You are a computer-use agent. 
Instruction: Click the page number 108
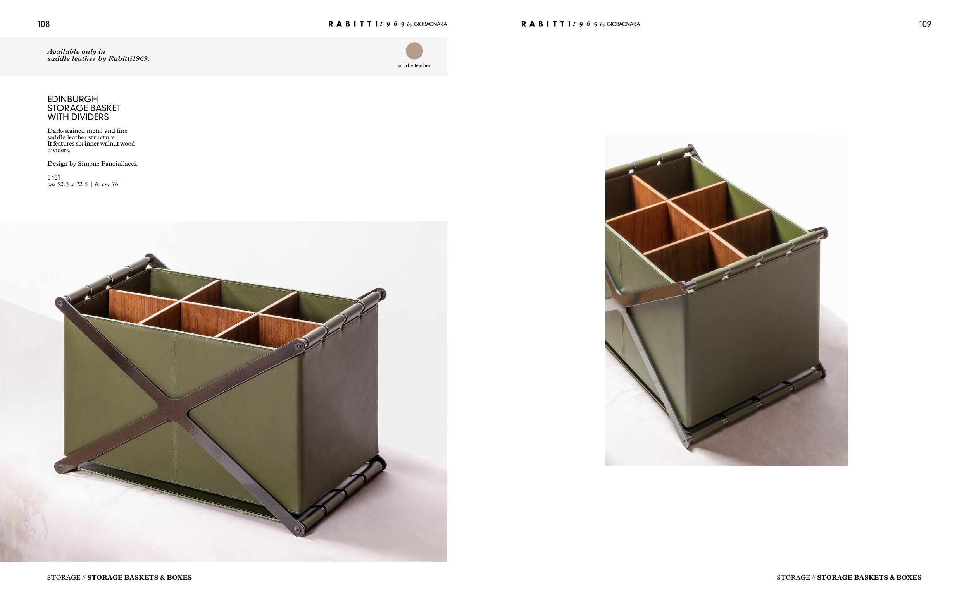coord(43,24)
